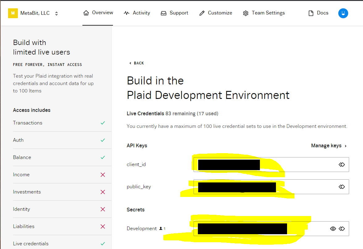363x249 pixels.
Task: Go back using the BACK link
Action: 136,63
